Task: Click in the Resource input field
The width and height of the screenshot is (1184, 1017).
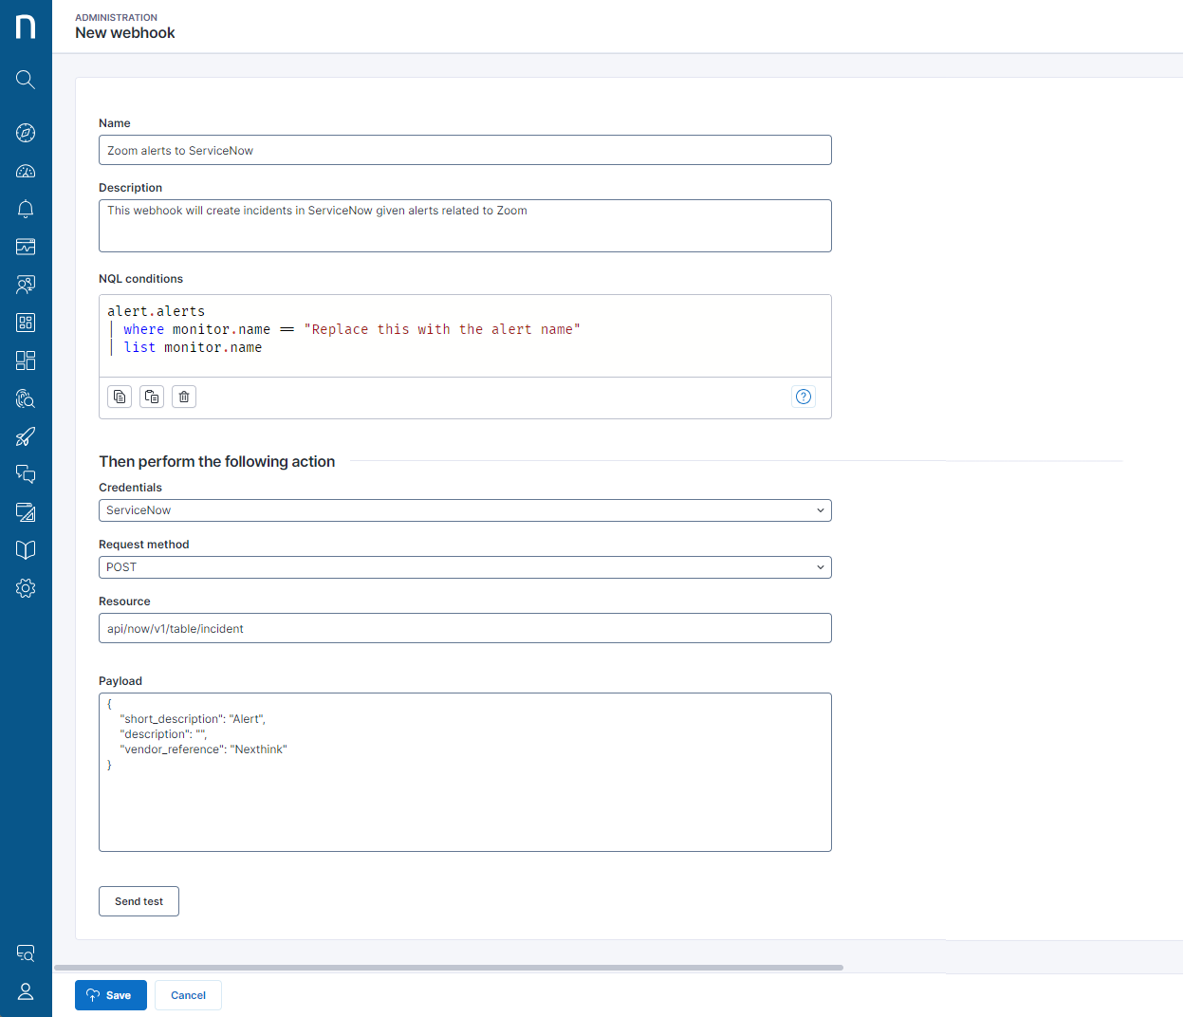Action: pyautogui.click(x=465, y=627)
